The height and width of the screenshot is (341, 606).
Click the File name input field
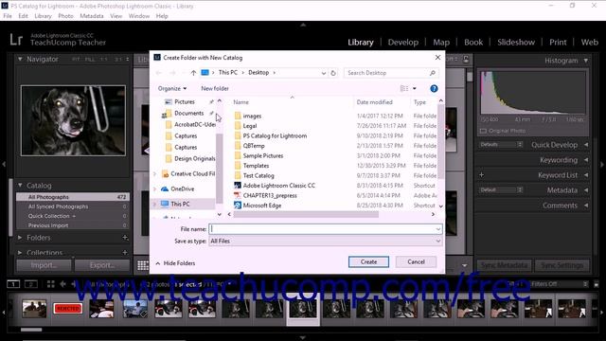tap(326, 229)
